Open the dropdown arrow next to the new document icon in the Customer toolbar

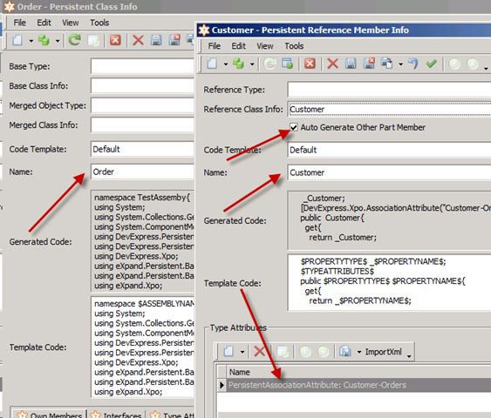pos(226,64)
